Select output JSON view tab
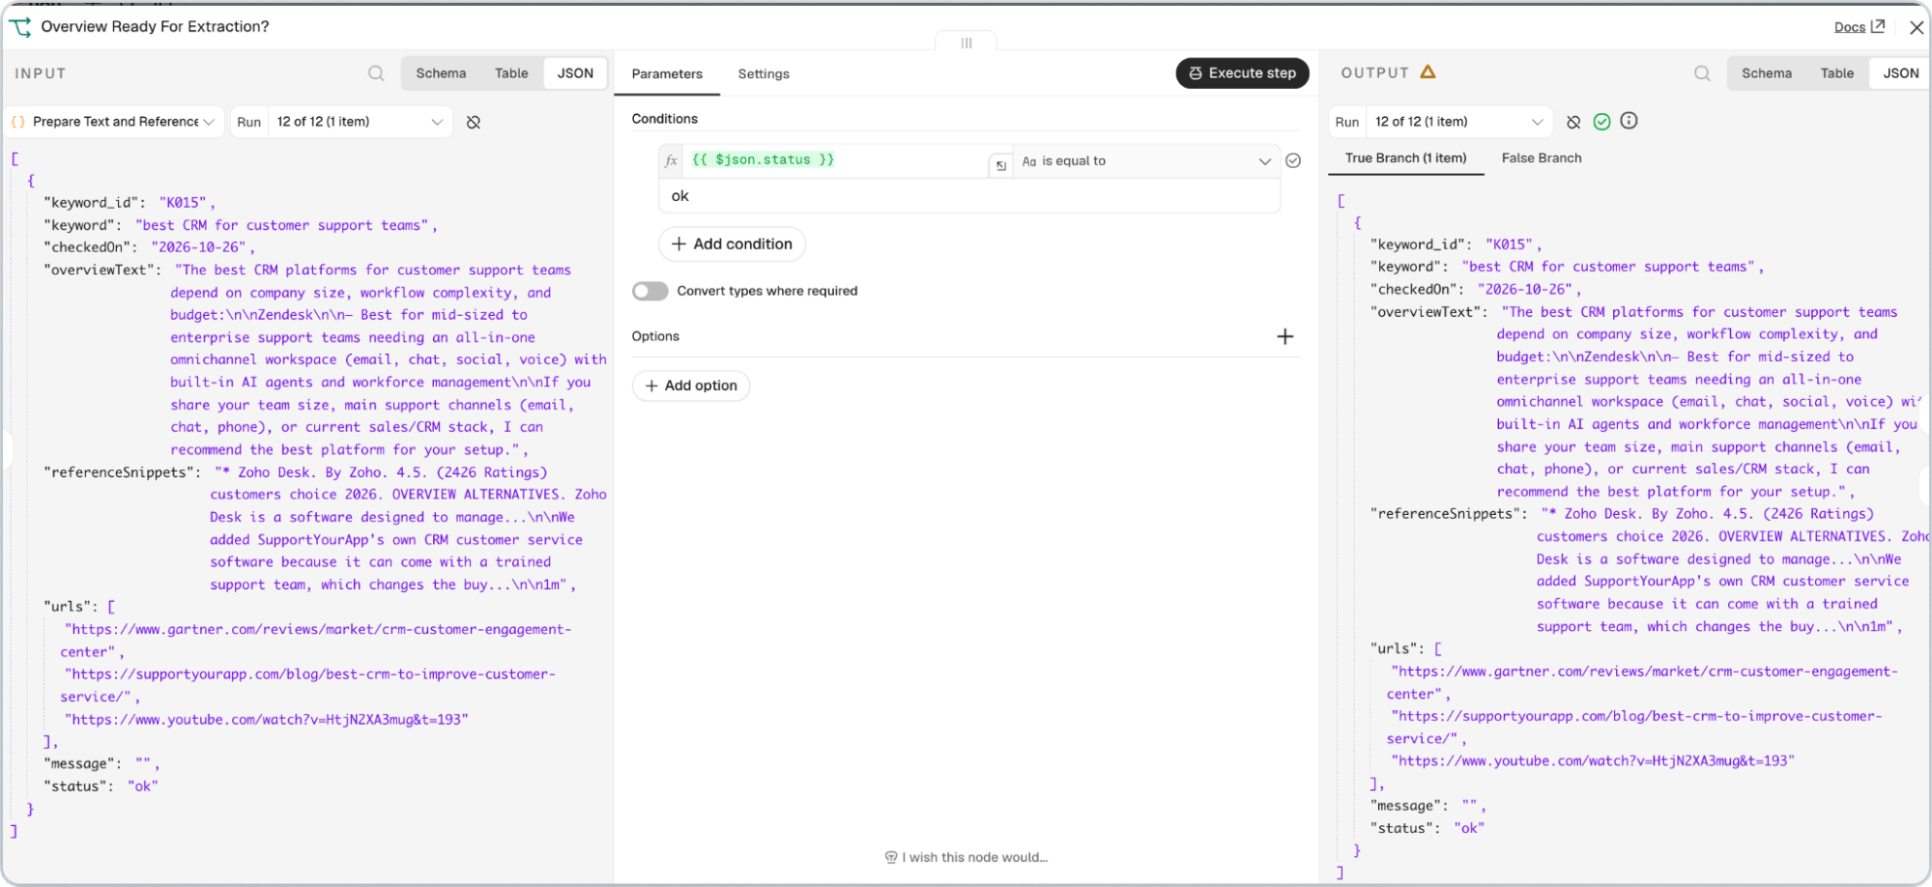Image resolution: width=1932 pixels, height=887 pixels. (x=1901, y=73)
